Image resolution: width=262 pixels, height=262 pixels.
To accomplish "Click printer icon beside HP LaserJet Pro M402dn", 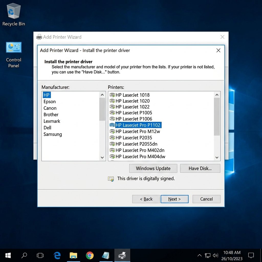I will click(x=112, y=150).
